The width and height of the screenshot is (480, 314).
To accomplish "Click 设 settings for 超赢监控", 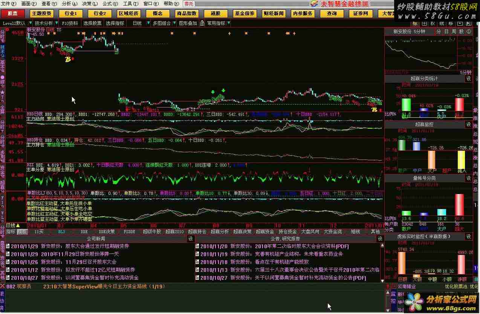I will pos(468,124).
